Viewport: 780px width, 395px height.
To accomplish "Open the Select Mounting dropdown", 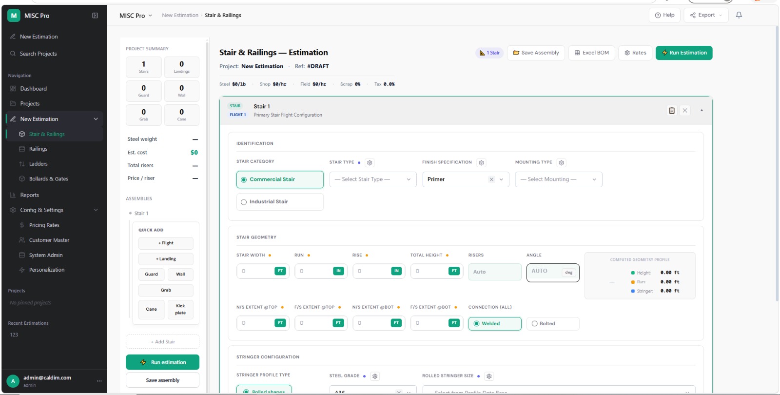I will coord(559,179).
